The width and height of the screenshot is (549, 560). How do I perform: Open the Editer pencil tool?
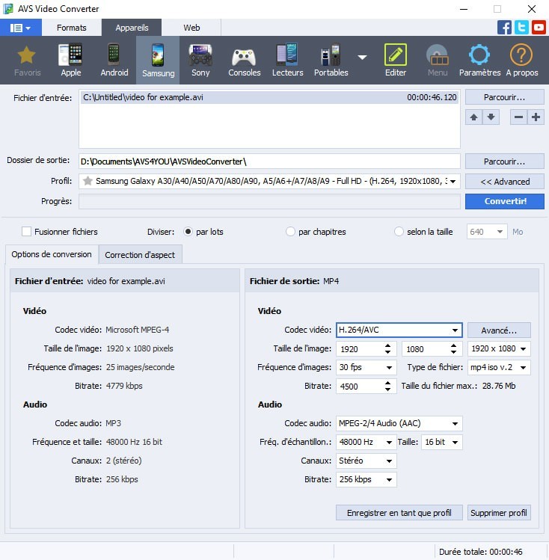coord(396,59)
